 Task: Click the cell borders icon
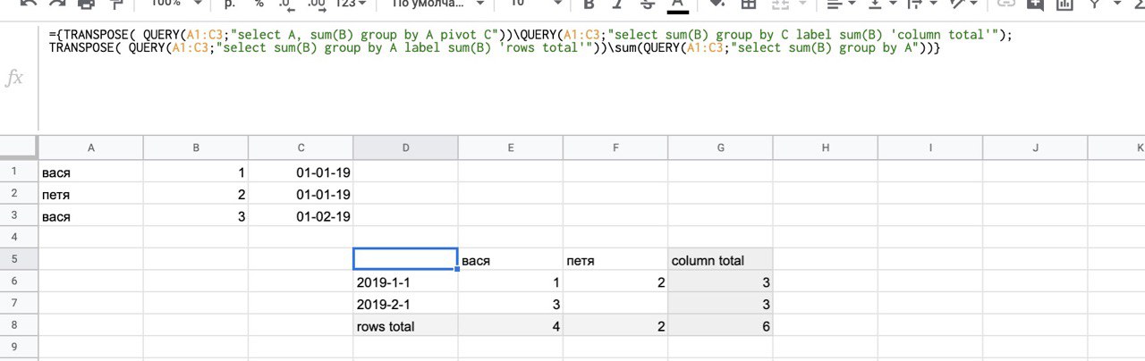(x=748, y=4)
